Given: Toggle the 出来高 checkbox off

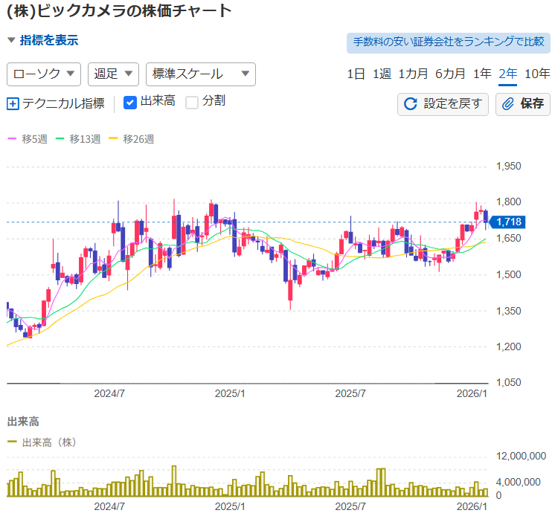Looking at the screenshot, I should point(130,103).
